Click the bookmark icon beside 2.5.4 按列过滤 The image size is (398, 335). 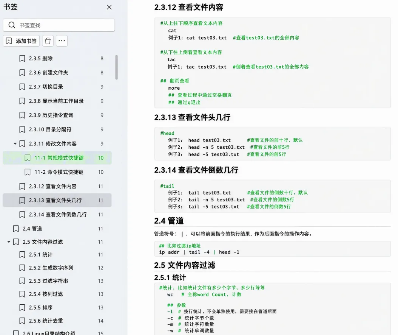click(22, 294)
